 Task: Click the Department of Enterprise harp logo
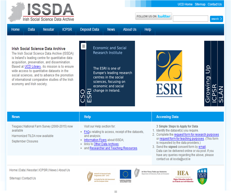(x=152, y=173)
